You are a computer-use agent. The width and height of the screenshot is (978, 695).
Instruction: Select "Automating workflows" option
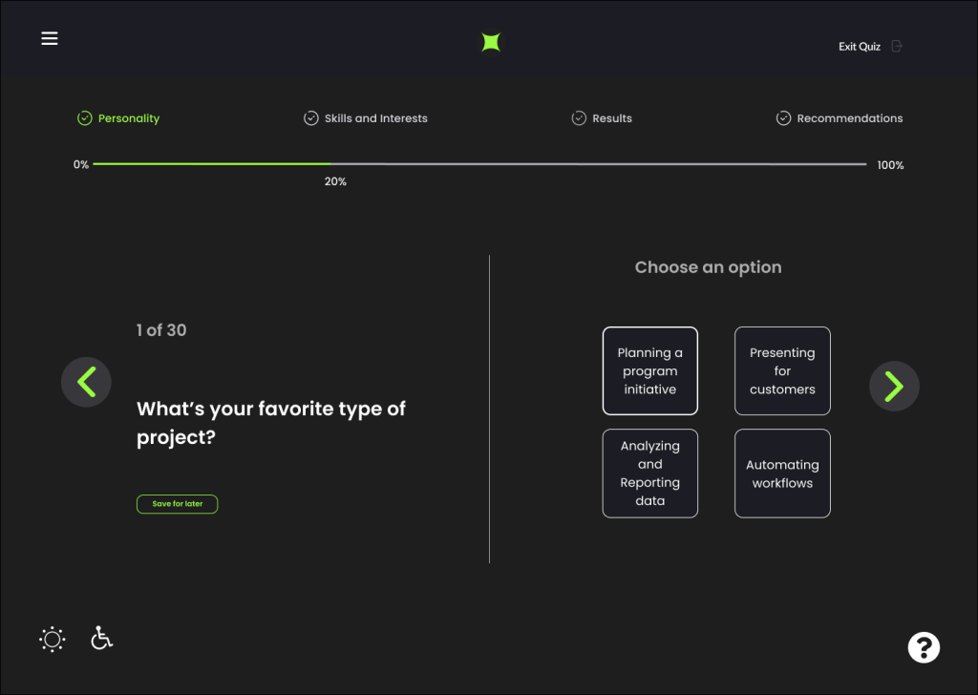pos(782,474)
